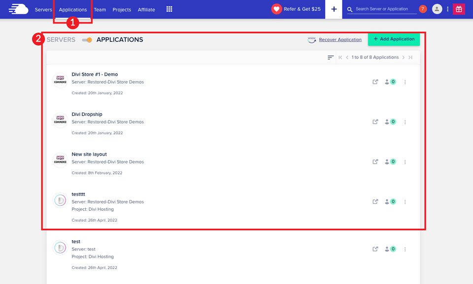
Task: Open three-dot menu for New site layout
Action: tap(405, 162)
